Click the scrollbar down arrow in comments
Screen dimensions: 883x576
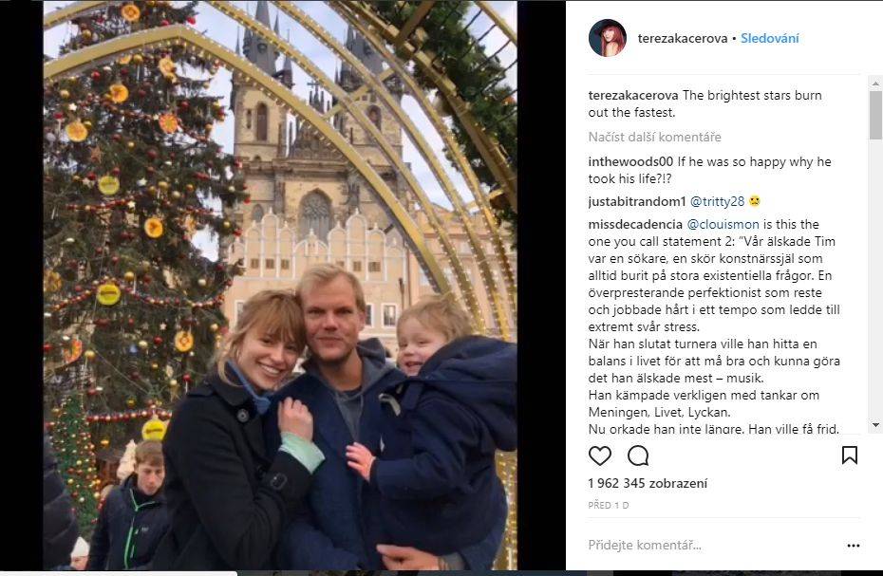[875, 426]
